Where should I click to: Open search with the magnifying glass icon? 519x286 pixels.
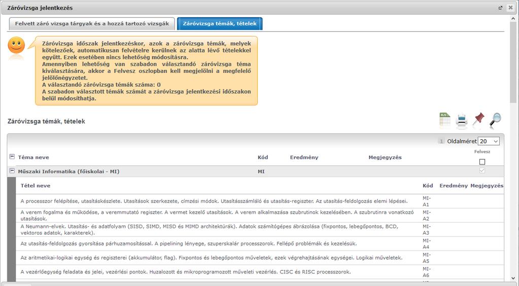[x=495, y=119]
